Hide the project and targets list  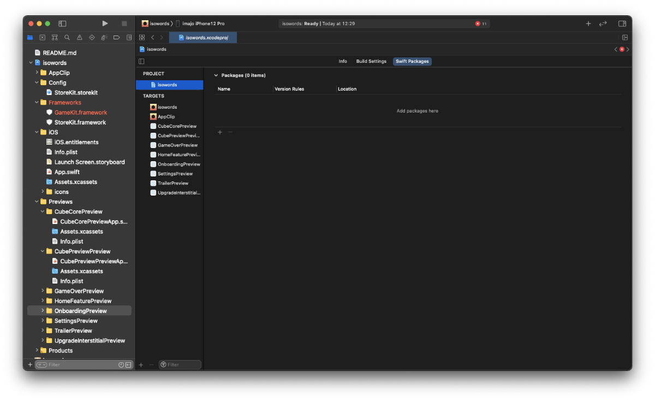point(141,61)
